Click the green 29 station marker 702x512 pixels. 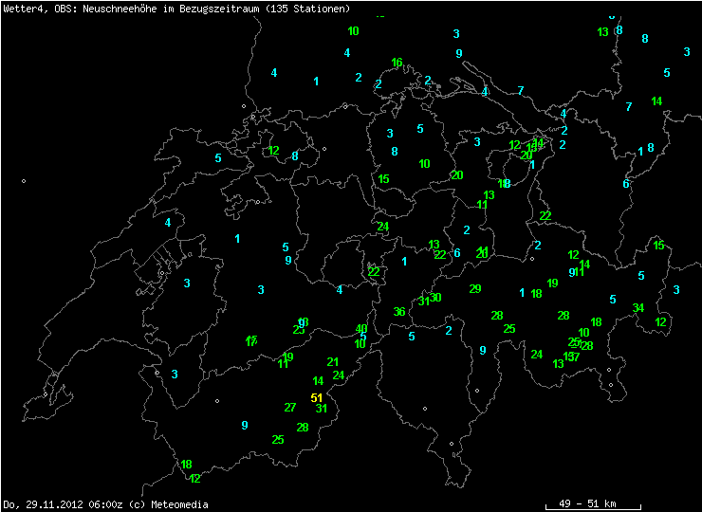click(x=475, y=289)
